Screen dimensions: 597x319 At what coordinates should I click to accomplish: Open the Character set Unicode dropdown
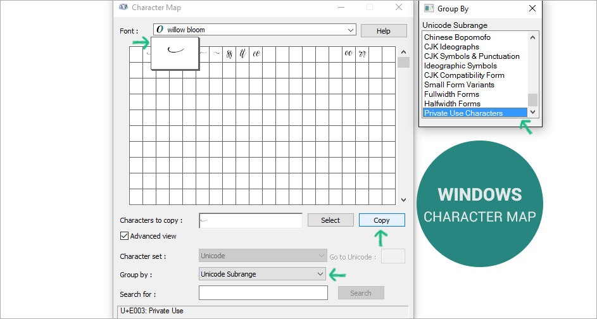(263, 256)
